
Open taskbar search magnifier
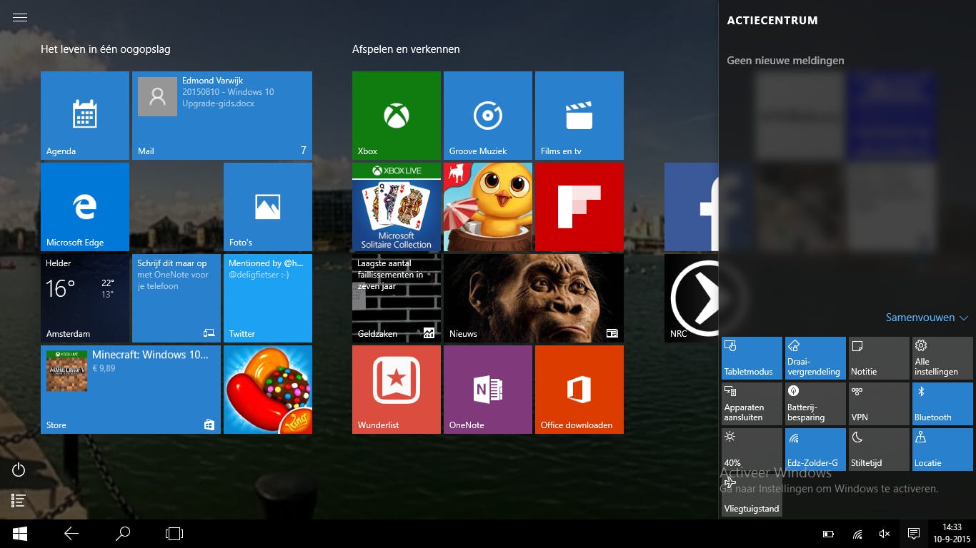coord(123,533)
